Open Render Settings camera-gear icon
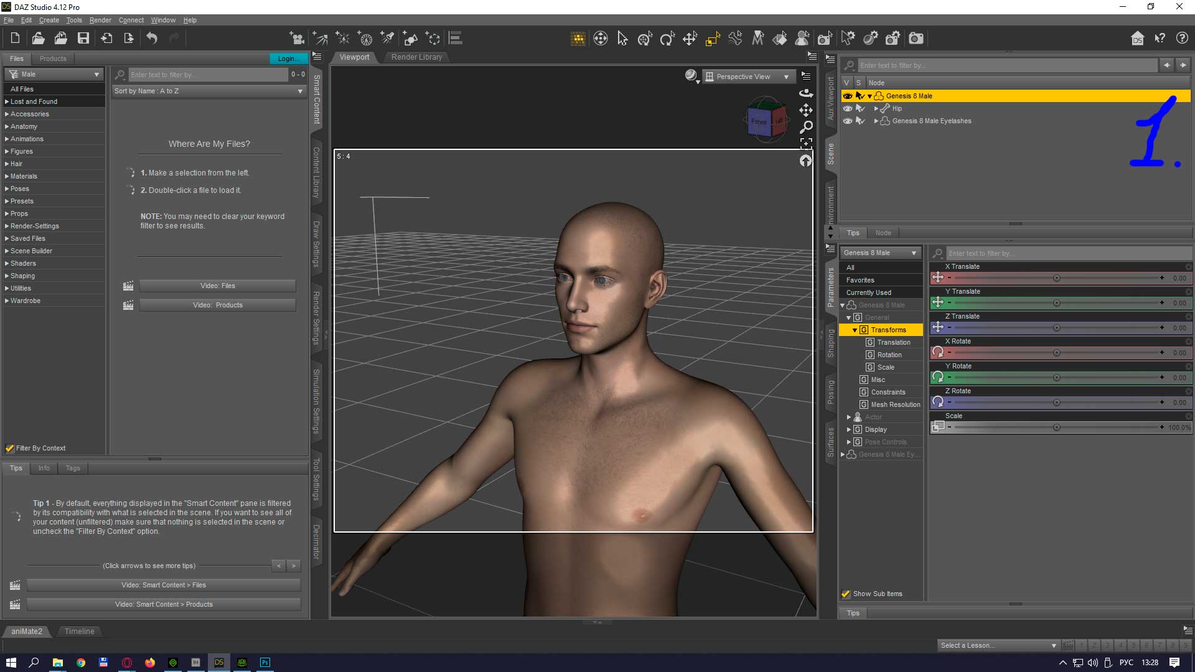Viewport: 1195px width, 672px height. coord(893,39)
